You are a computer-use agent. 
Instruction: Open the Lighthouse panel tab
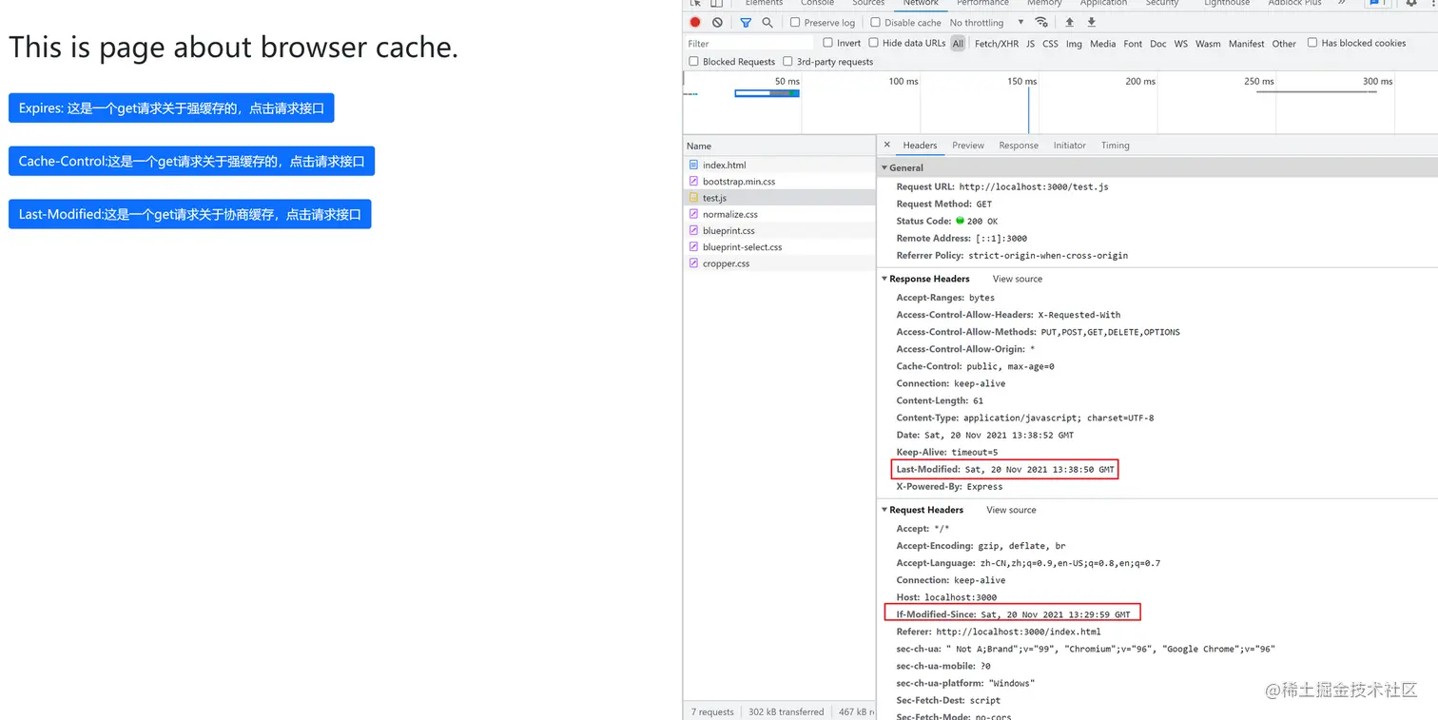[1227, 4]
